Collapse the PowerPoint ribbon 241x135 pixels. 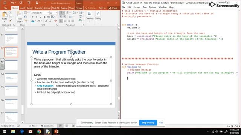[118, 25]
